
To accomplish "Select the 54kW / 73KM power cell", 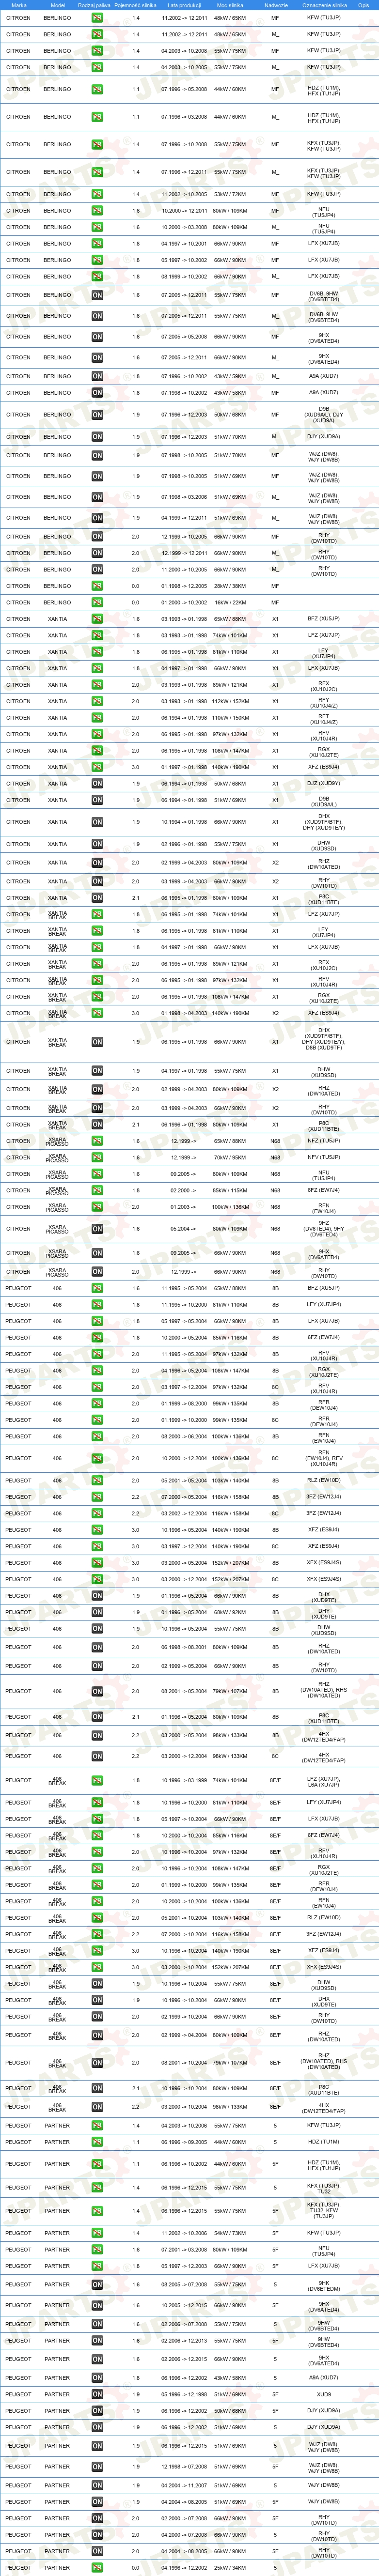I will pos(230,2233).
